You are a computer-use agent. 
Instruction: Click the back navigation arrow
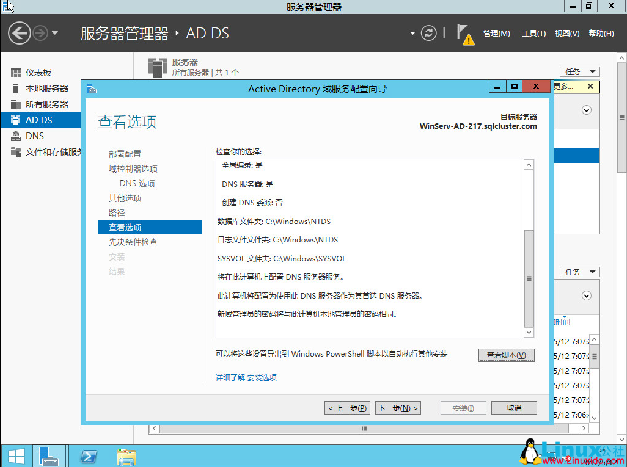(19, 33)
